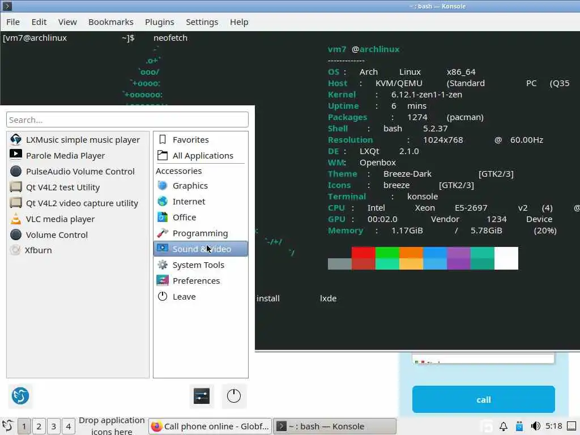Click purple color block in neofetch
Image resolution: width=580 pixels, height=435 pixels.
459,258
